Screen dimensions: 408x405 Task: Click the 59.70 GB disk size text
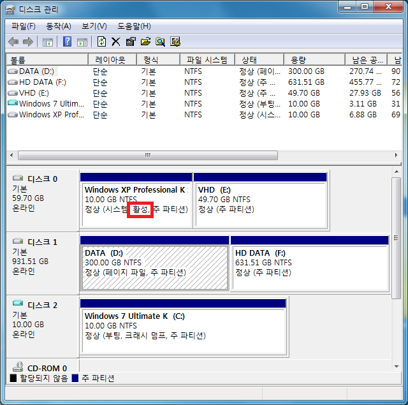click(x=28, y=198)
